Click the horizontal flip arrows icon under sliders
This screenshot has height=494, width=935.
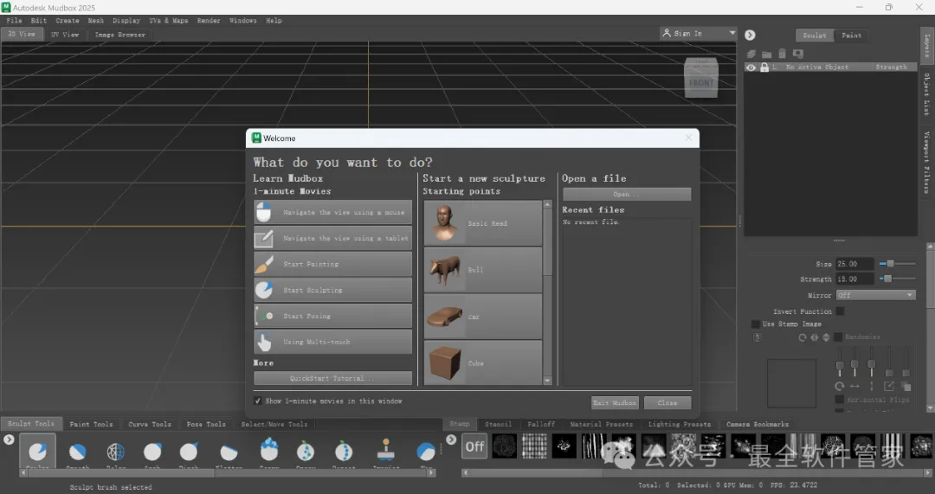pyautogui.click(x=855, y=386)
